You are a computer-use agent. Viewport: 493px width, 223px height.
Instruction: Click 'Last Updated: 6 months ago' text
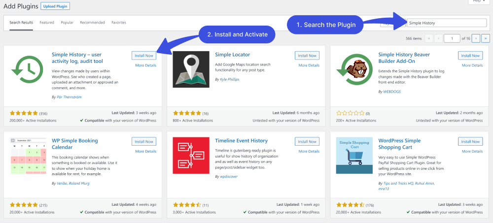click(296, 113)
